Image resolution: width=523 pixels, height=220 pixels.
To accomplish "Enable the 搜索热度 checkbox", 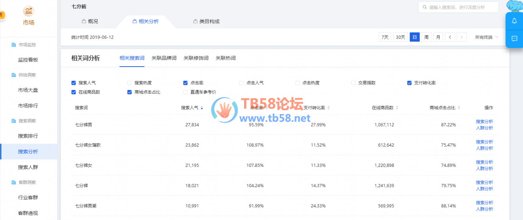I will pyautogui.click(x=129, y=83).
